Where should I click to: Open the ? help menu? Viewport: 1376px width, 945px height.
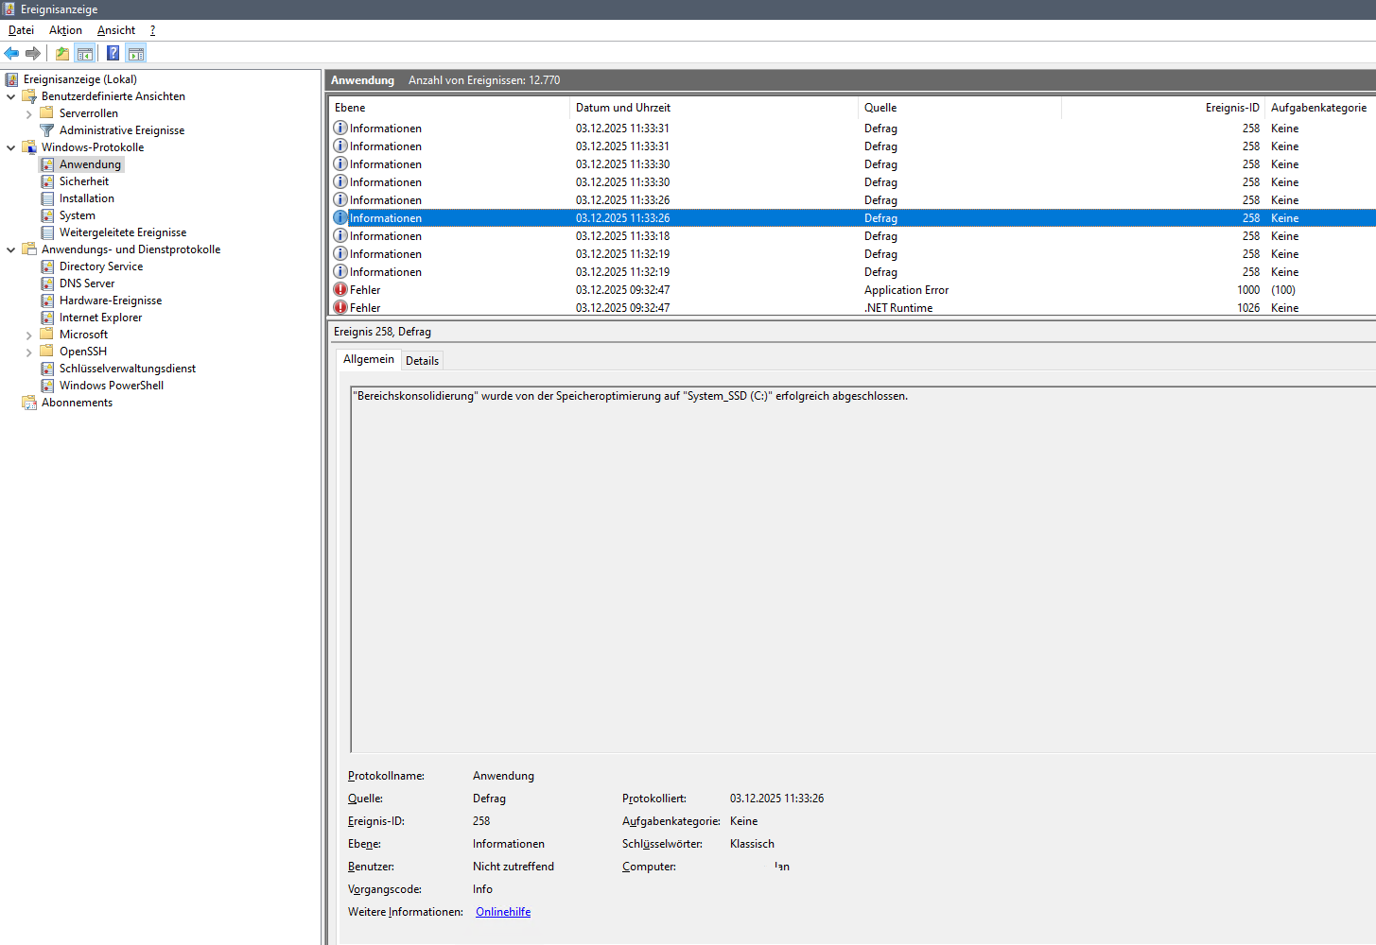152,30
